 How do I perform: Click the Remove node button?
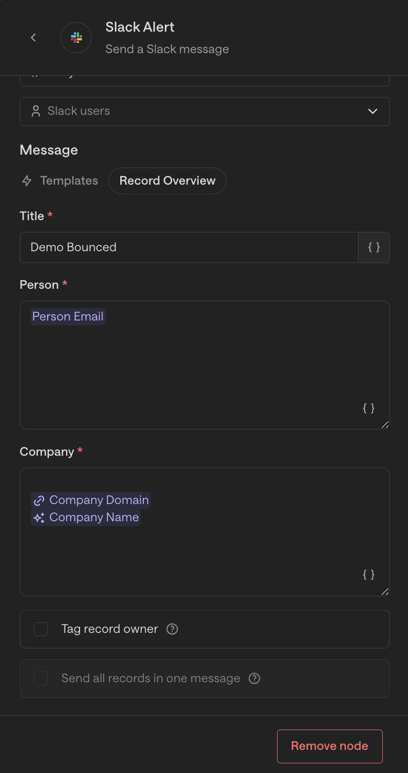coord(330,746)
